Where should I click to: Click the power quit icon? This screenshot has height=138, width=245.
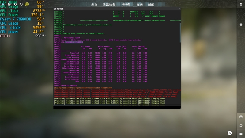point(21,4)
